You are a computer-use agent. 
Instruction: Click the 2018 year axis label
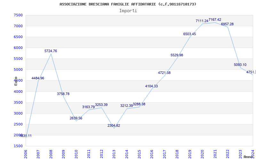(x=177, y=154)
